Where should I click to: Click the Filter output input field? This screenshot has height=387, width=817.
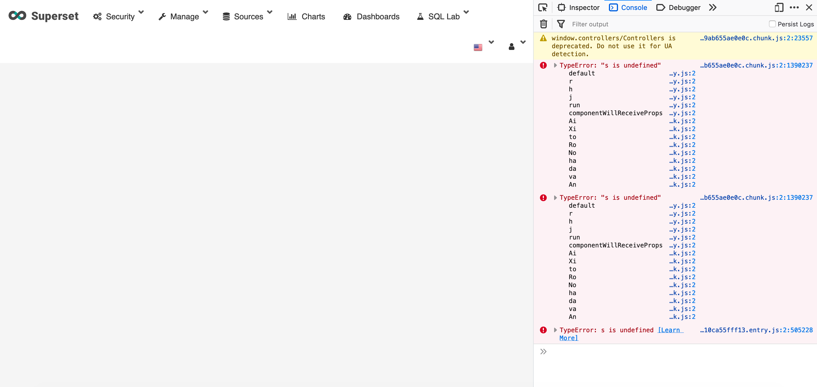pos(619,24)
